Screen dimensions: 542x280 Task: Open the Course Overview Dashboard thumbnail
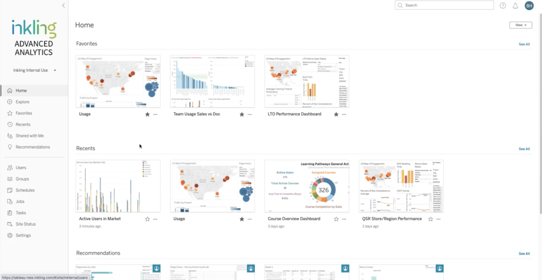[307, 186]
